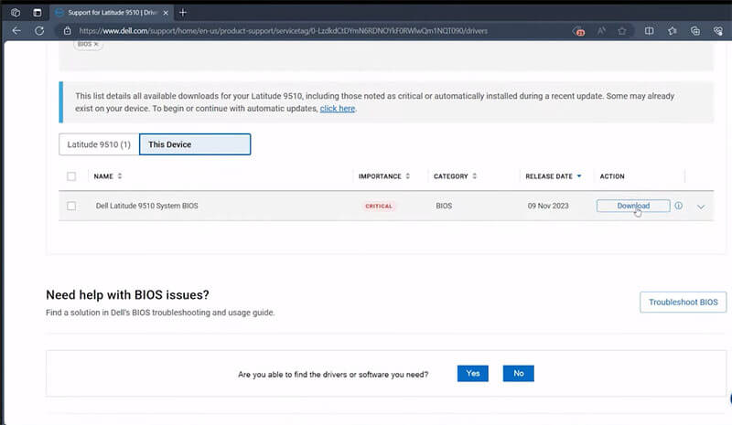
Task: Open the info icon next to Download
Action: click(x=678, y=206)
